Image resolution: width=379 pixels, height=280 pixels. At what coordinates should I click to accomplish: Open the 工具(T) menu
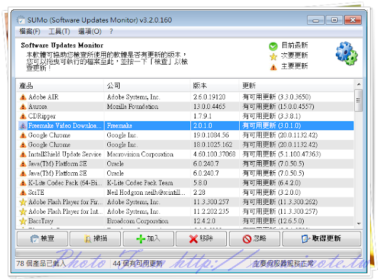(59, 31)
